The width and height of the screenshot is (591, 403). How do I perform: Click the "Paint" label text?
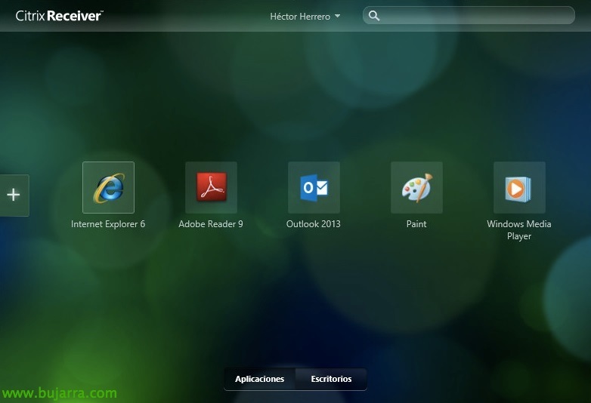tap(416, 224)
